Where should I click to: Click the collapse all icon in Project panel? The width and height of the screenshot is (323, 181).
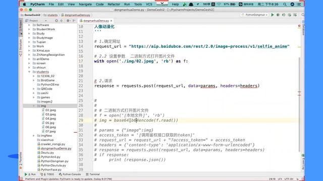[x=62, y=21]
